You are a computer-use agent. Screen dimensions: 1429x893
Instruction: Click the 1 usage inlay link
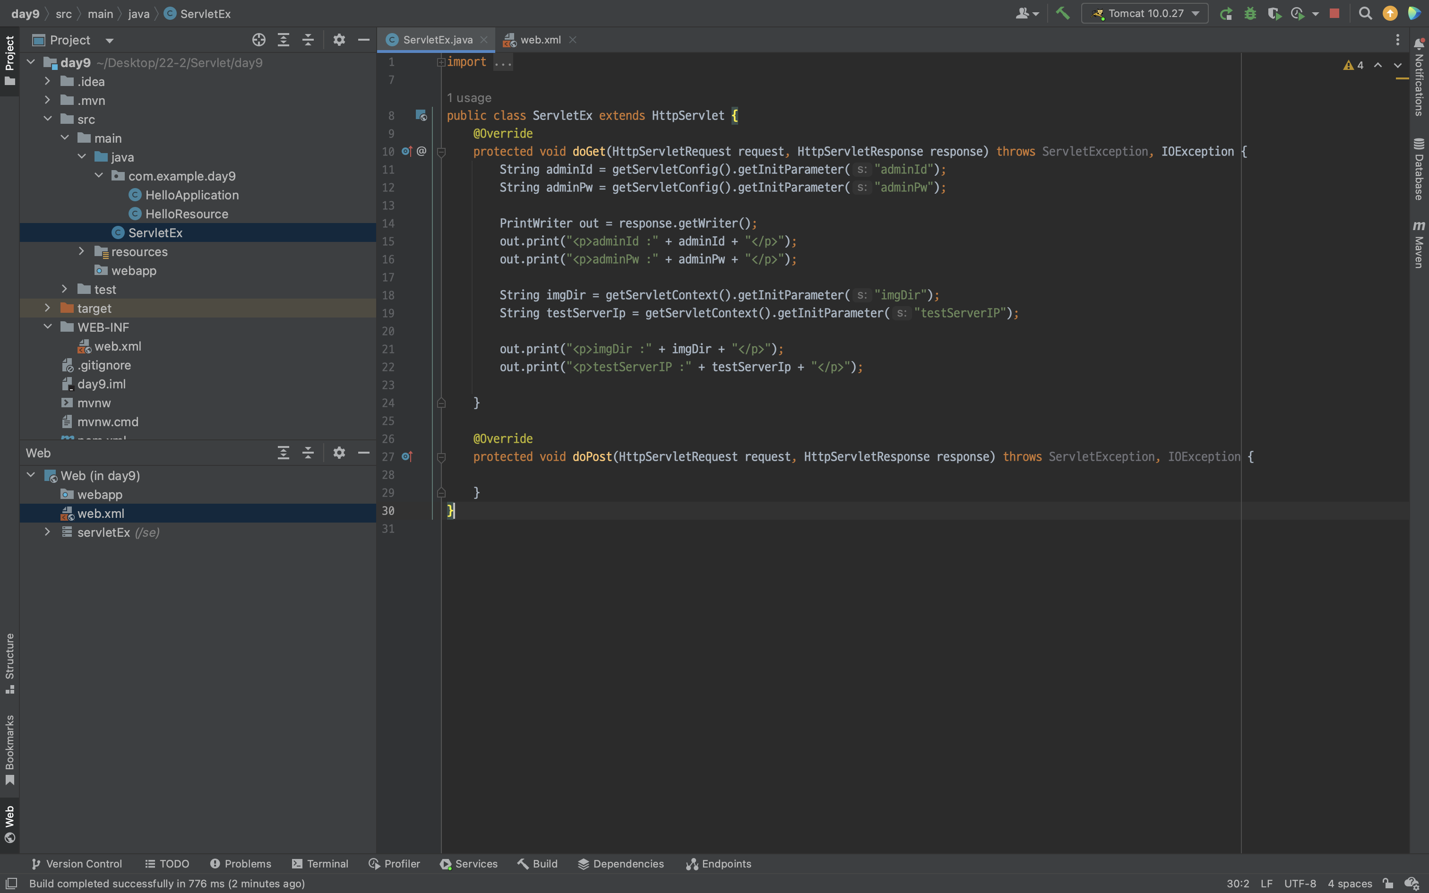[x=469, y=98]
